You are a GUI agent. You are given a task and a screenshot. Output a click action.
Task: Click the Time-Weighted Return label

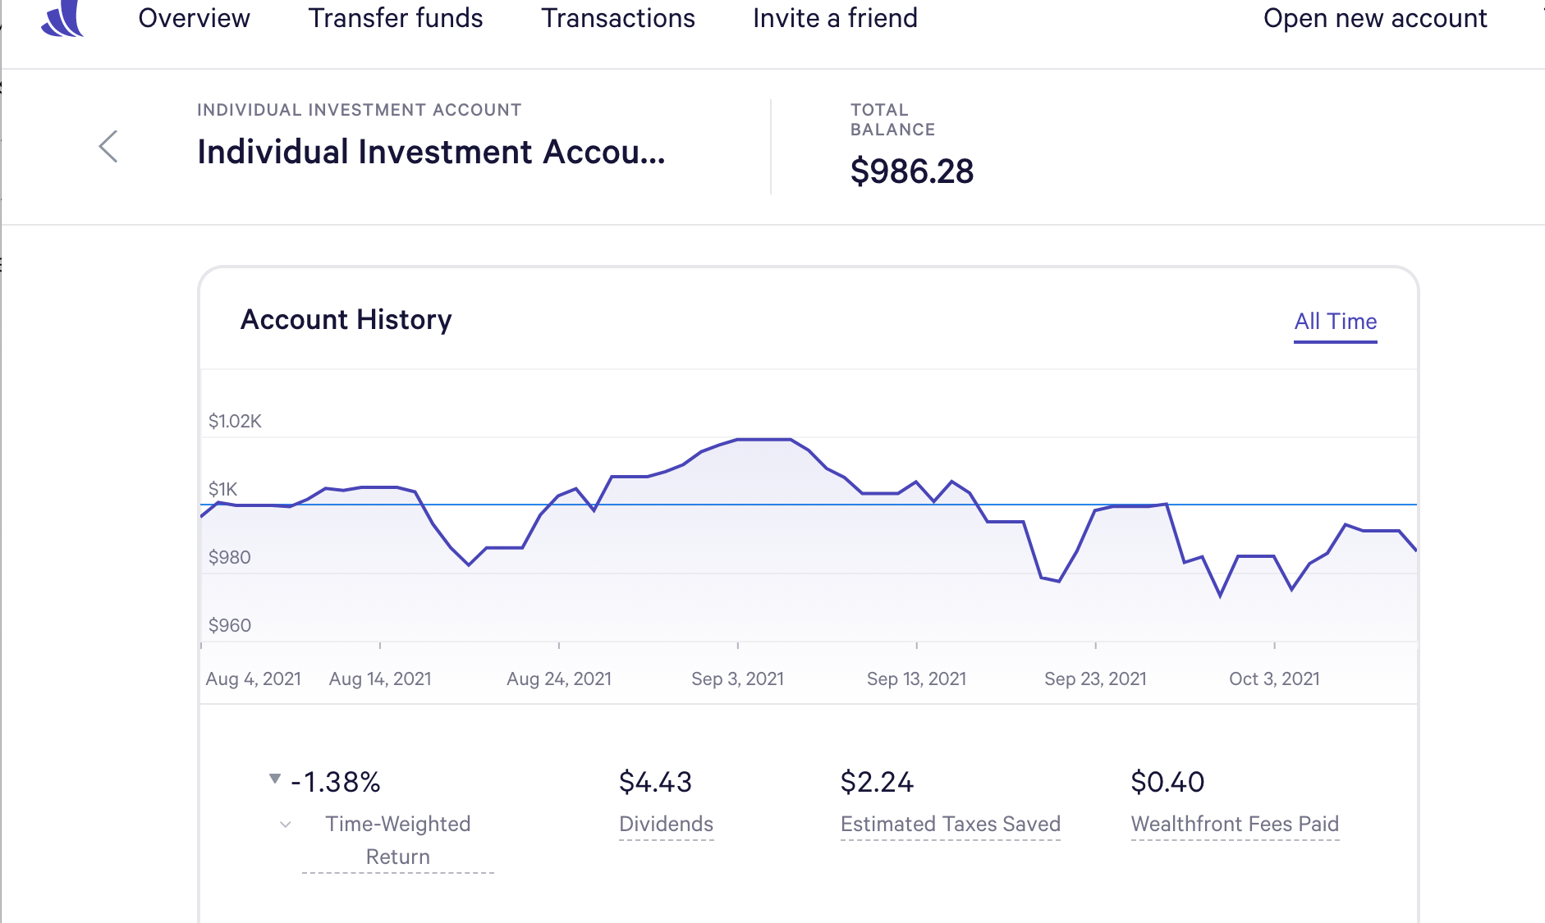[398, 839]
